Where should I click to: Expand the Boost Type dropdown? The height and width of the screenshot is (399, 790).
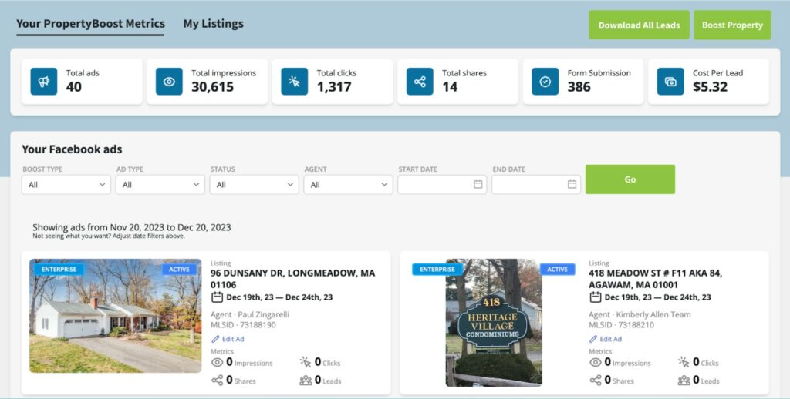coord(66,185)
